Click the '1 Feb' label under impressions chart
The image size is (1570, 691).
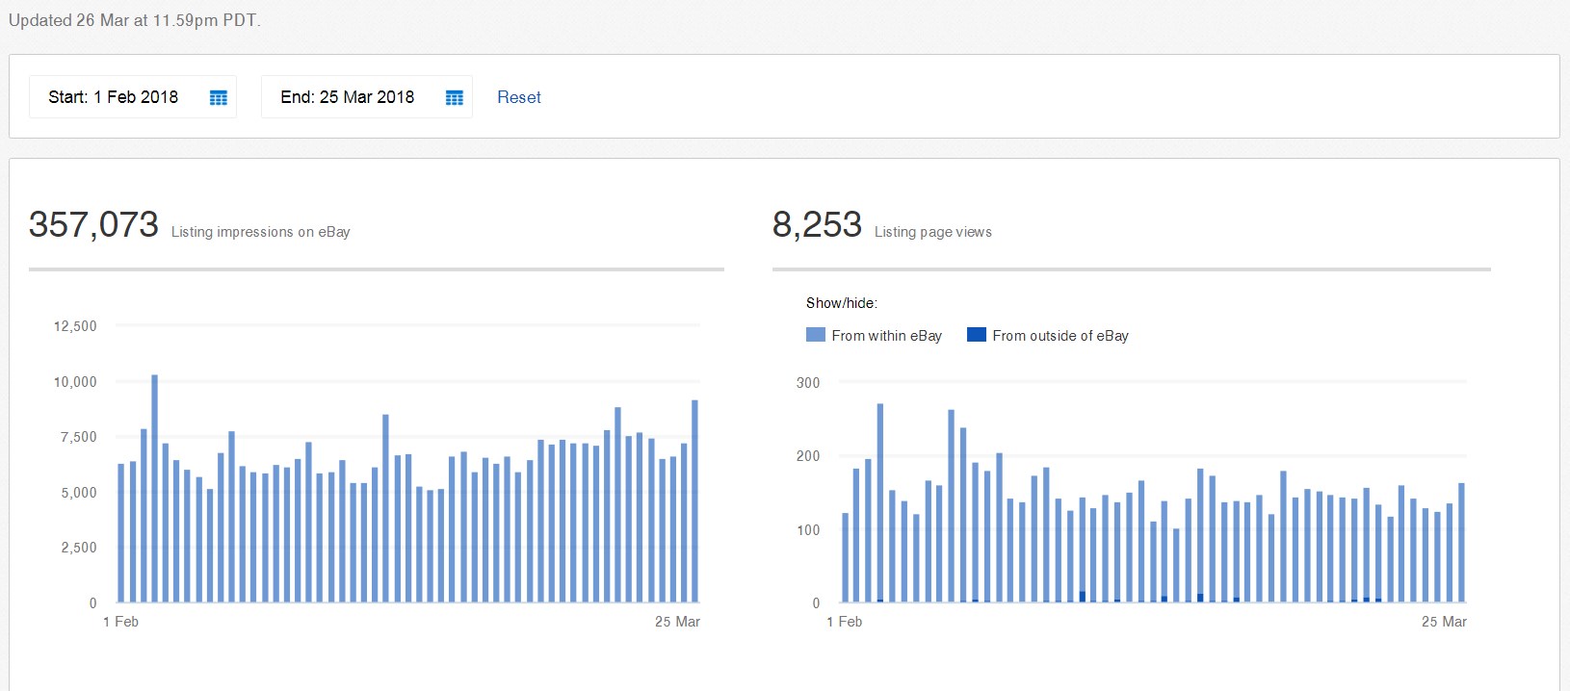click(120, 622)
